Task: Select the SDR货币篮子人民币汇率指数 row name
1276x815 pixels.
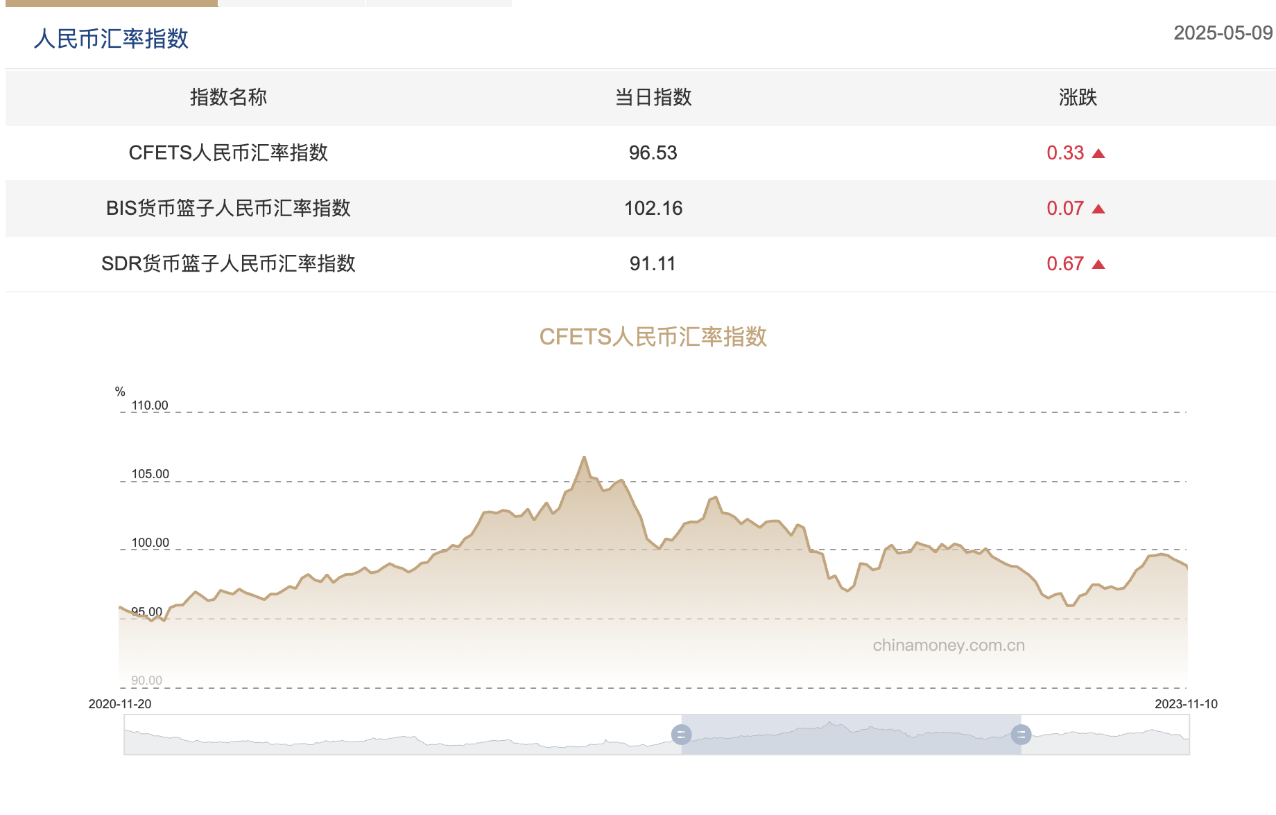Action: 228,264
